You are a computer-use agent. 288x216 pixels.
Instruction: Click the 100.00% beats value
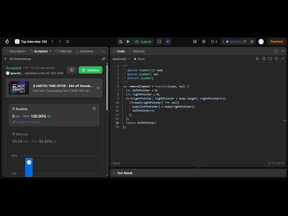(x=38, y=116)
